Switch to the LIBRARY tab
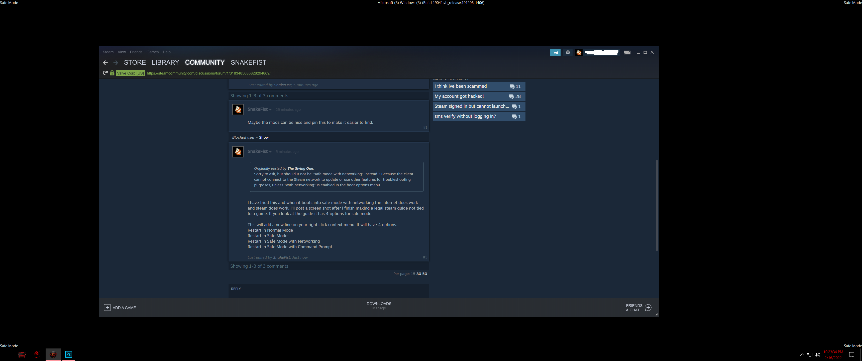 tap(165, 63)
